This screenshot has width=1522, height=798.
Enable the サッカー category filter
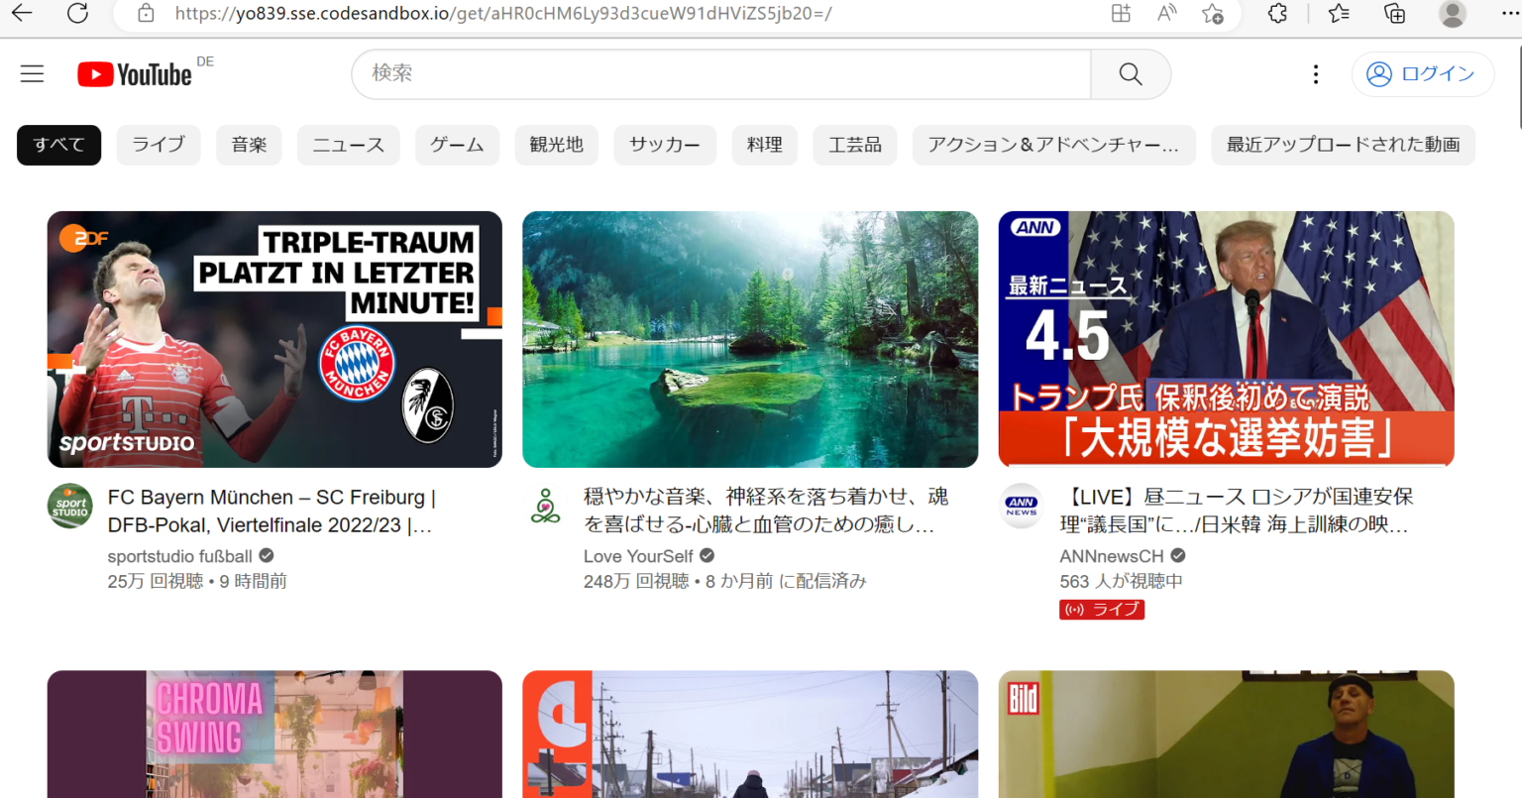click(664, 145)
